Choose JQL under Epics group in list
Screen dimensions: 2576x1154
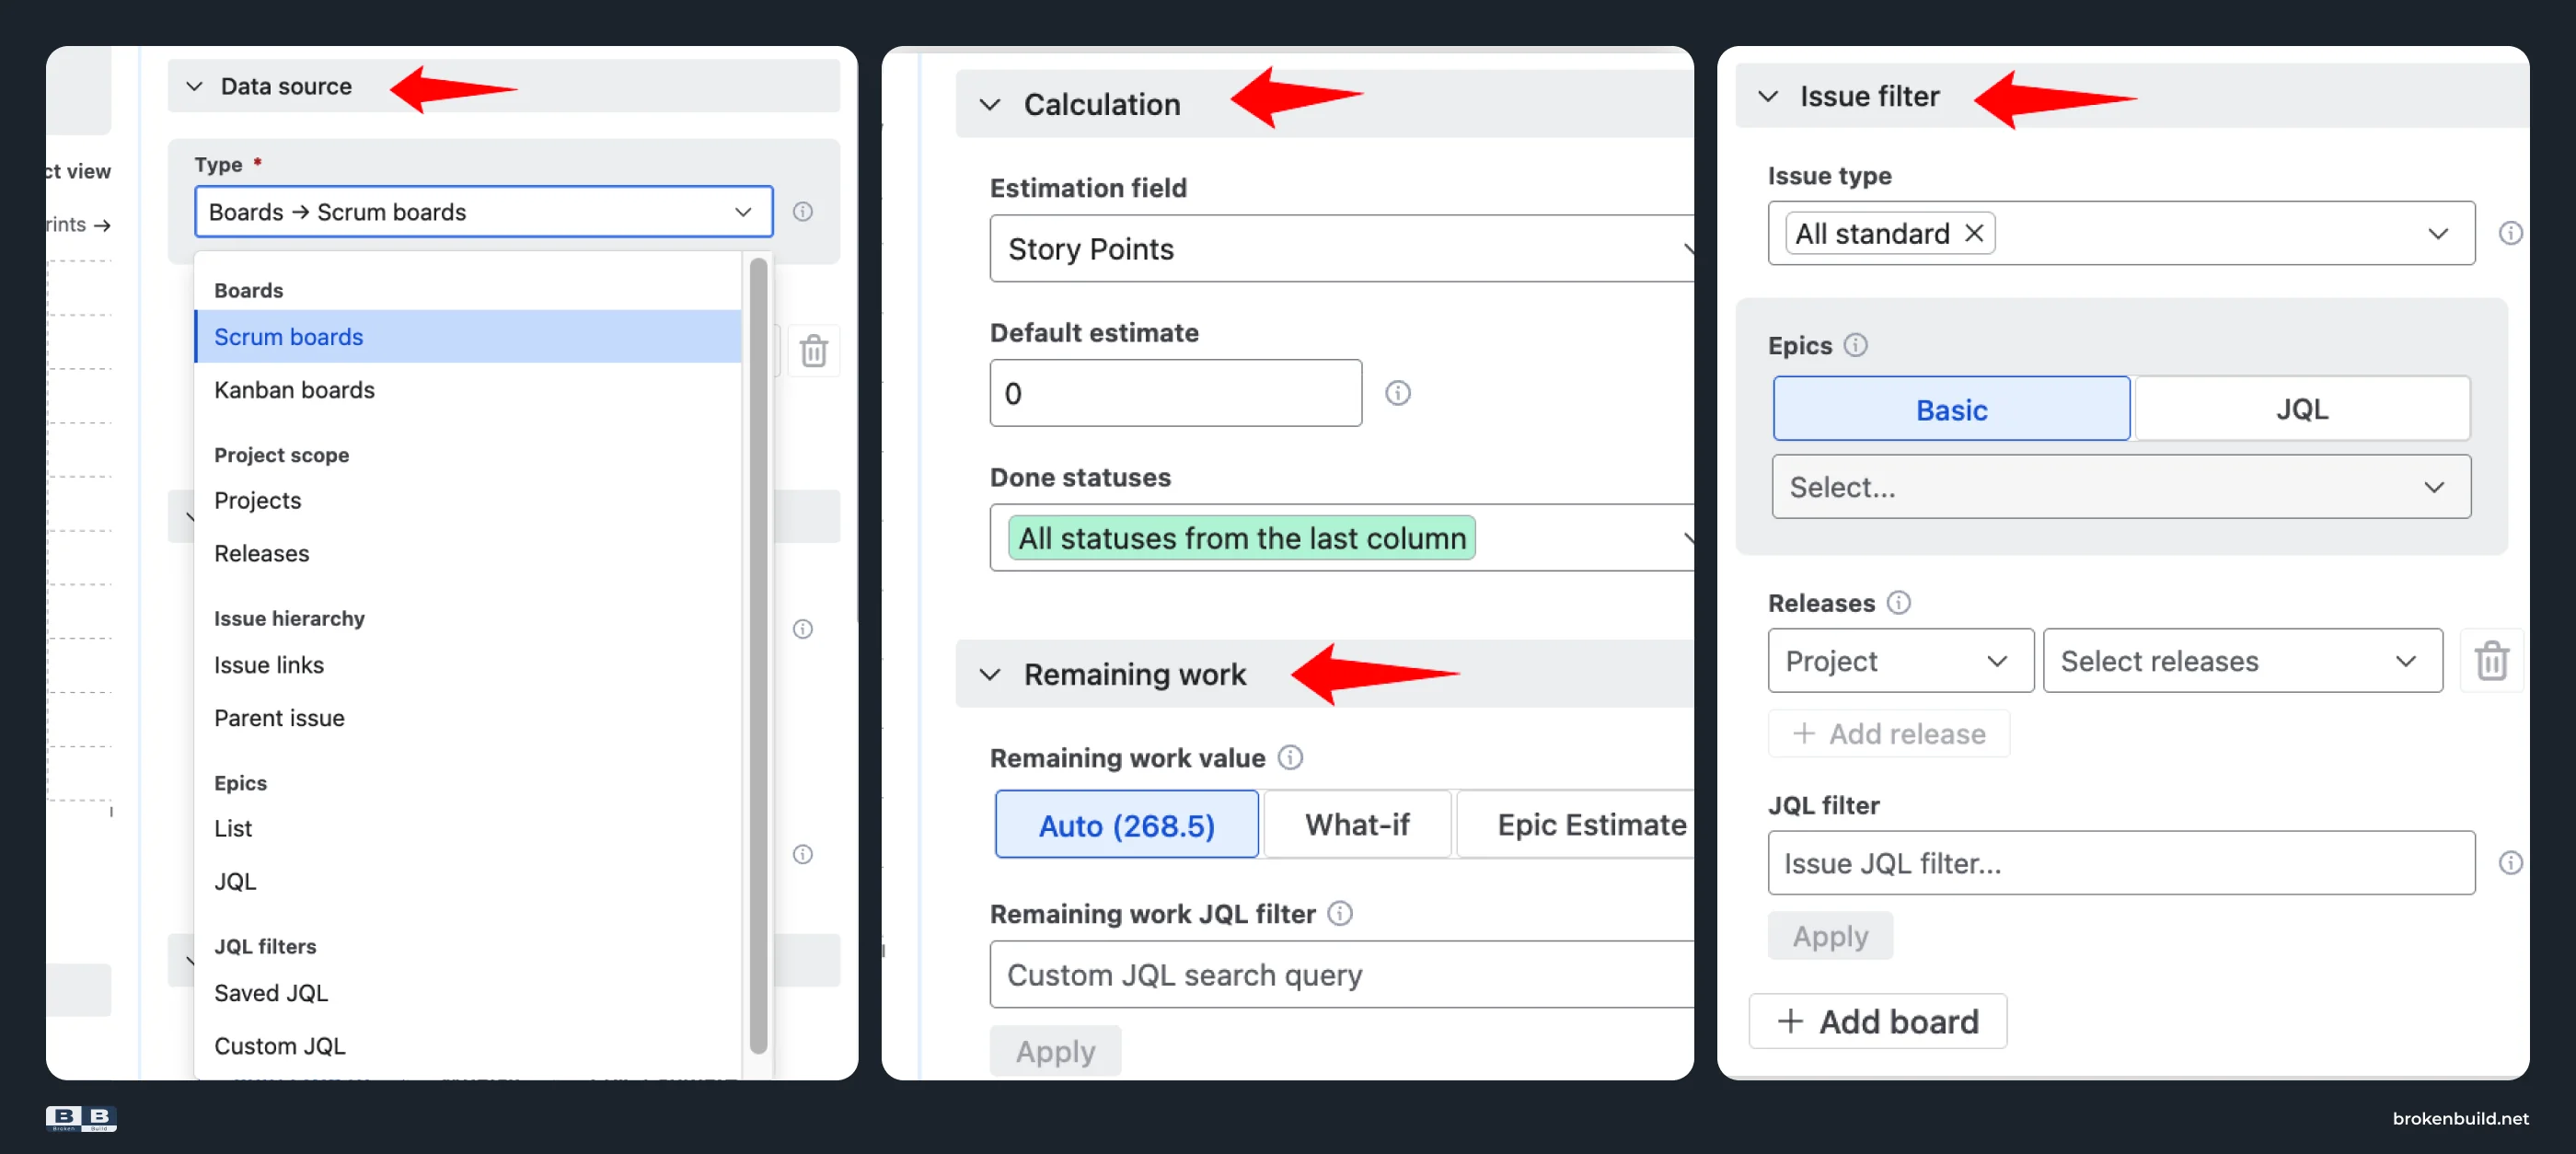pos(468,881)
